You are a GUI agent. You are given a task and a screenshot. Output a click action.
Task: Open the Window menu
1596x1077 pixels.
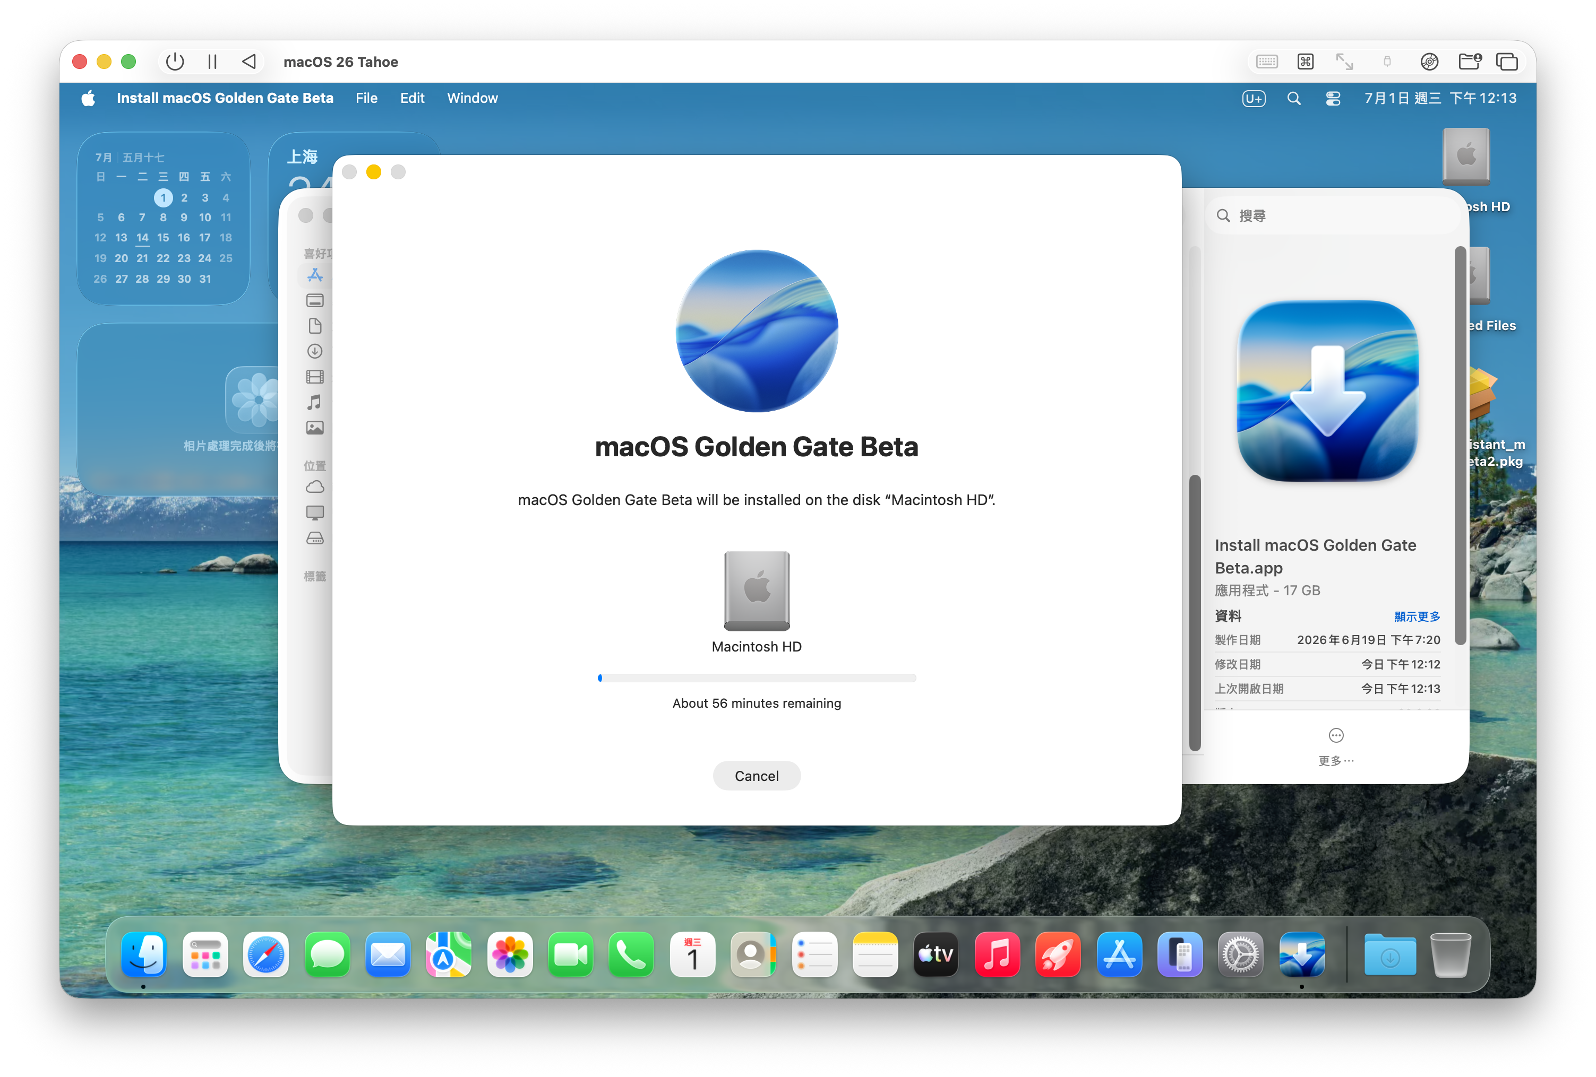click(472, 98)
